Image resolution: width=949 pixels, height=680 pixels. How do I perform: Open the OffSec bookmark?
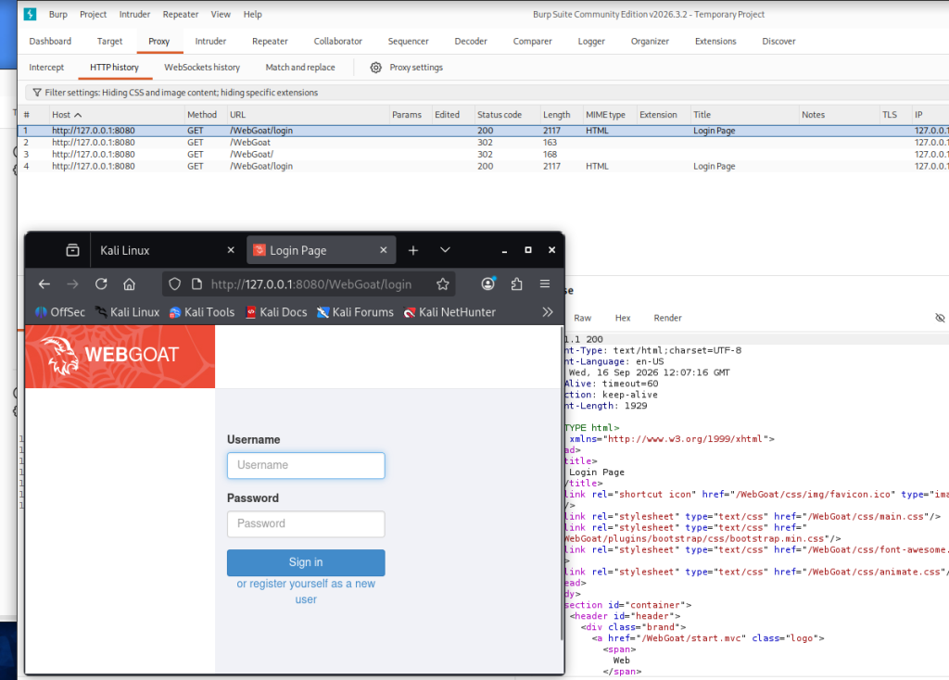[60, 312]
